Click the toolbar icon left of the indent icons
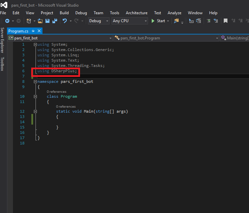Screen dimensions: 249x213 point(199,21)
